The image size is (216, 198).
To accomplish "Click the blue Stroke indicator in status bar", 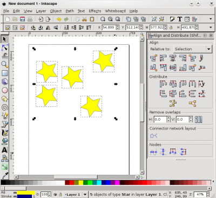I will pyautogui.click(x=24, y=196).
